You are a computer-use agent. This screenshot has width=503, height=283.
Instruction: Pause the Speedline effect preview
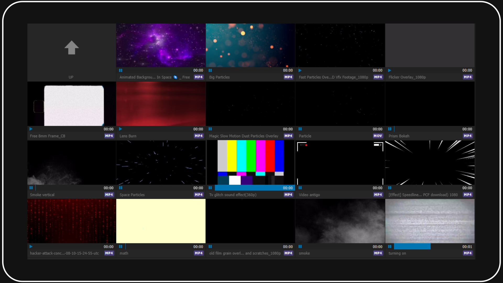(390, 188)
